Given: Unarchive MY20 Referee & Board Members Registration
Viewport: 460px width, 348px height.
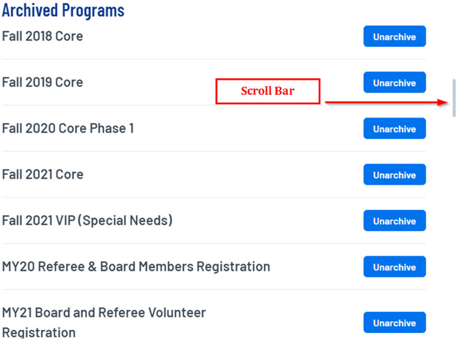Looking at the screenshot, I should coord(394,267).
